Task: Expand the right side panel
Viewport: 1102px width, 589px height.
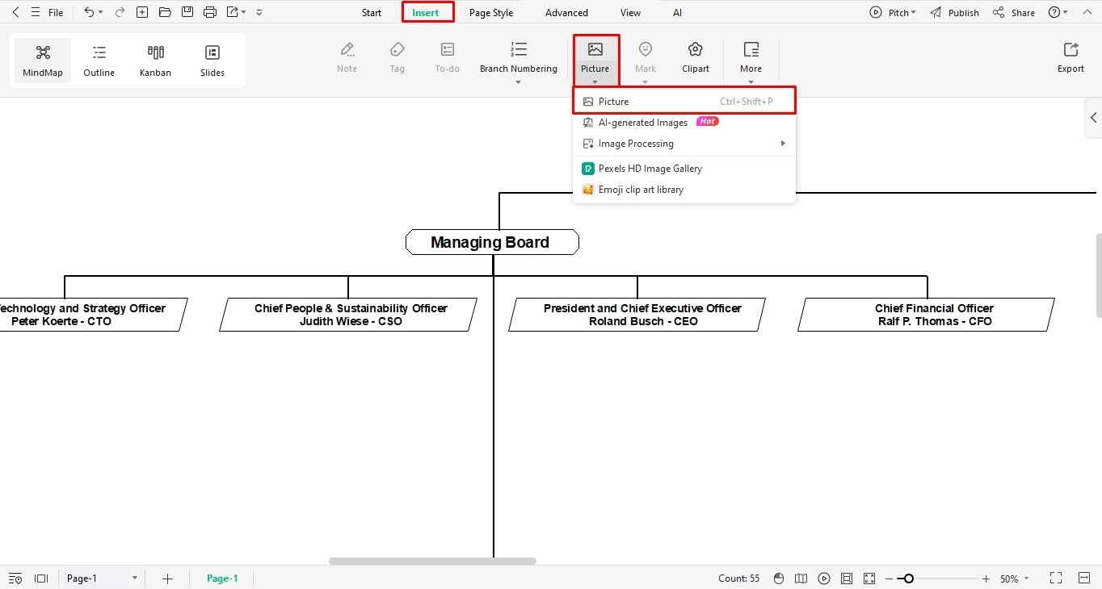Action: pyautogui.click(x=1093, y=118)
